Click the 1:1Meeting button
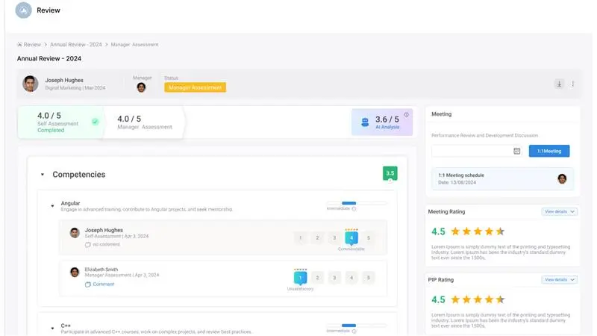The image size is (597, 336). point(548,151)
